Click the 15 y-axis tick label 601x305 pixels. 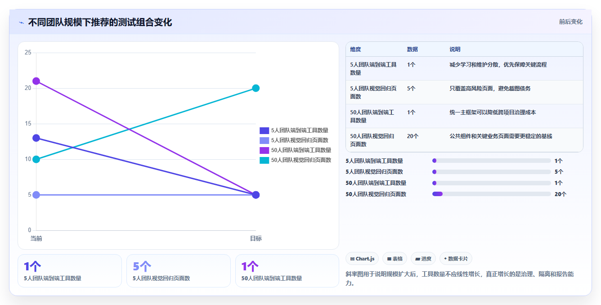coord(28,124)
